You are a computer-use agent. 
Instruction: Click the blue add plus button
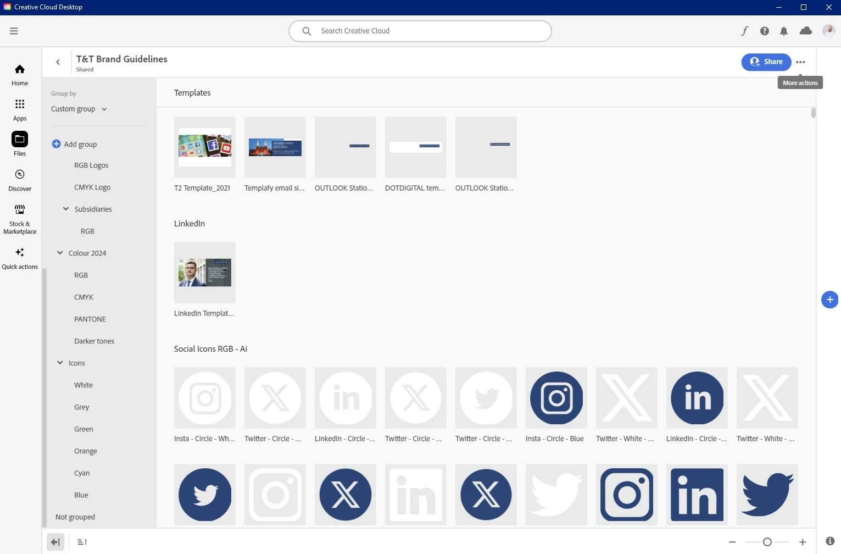tap(829, 300)
